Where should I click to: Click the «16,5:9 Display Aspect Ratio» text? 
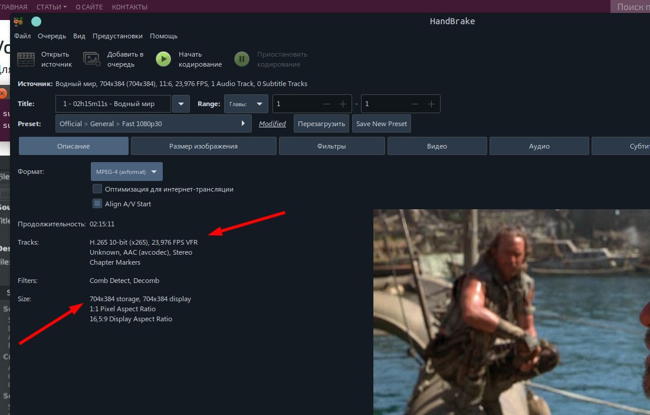[x=130, y=319]
